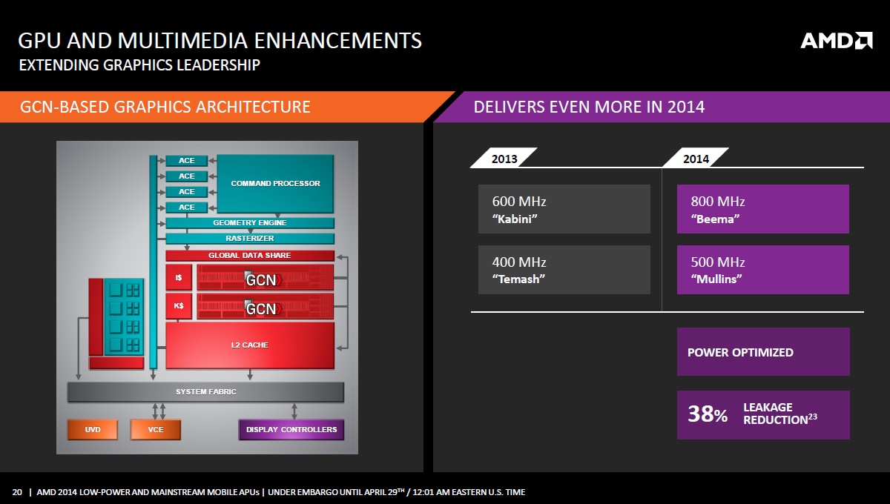This screenshot has height=504, width=890.
Task: Click the orange UVD block
Action: coord(93,429)
